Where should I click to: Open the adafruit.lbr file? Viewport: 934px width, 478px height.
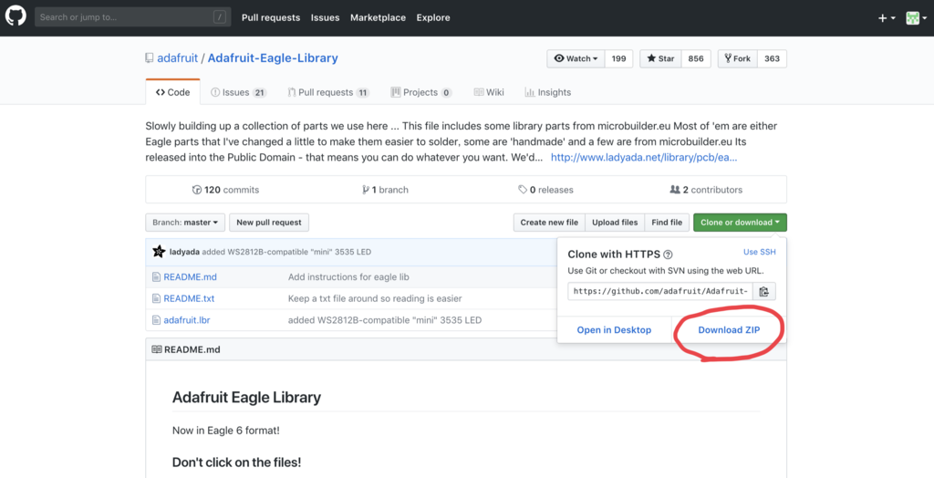tap(187, 320)
